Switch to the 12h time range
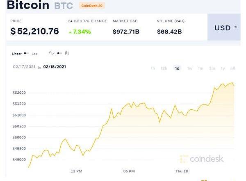 pyautogui.click(x=164, y=68)
